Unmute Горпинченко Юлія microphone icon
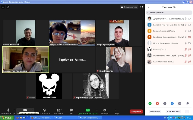This screenshot has width=193, height=120. point(186,55)
